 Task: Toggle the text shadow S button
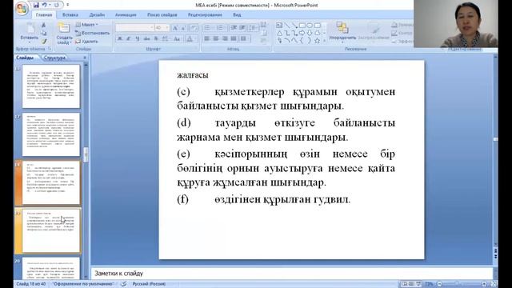(156, 39)
